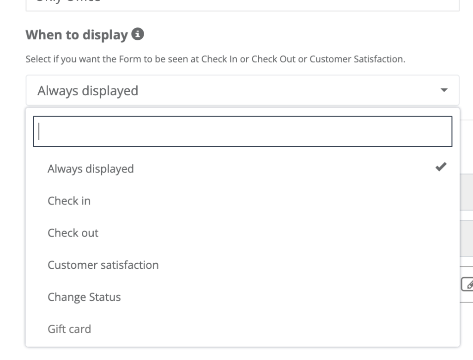Click the help text mentioning Customer Satisfaction

click(x=215, y=59)
